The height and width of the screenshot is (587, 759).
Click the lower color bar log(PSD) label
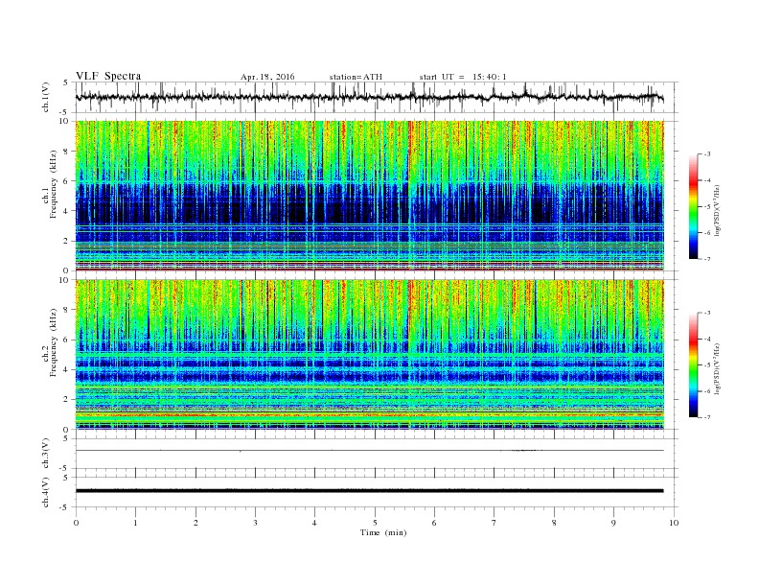718,369
